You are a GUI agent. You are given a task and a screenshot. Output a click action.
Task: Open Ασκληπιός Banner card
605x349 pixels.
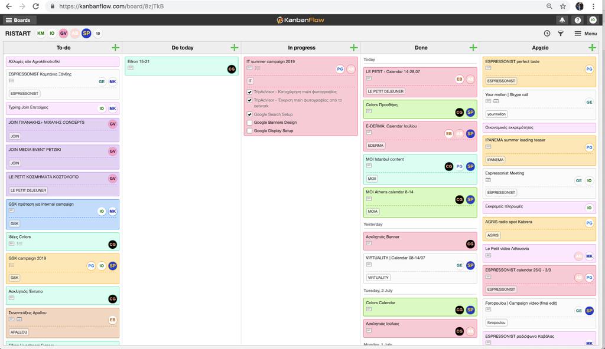tap(420, 241)
